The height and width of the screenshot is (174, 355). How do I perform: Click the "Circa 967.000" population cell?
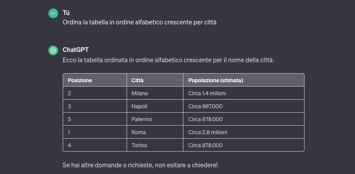pyautogui.click(x=206, y=106)
